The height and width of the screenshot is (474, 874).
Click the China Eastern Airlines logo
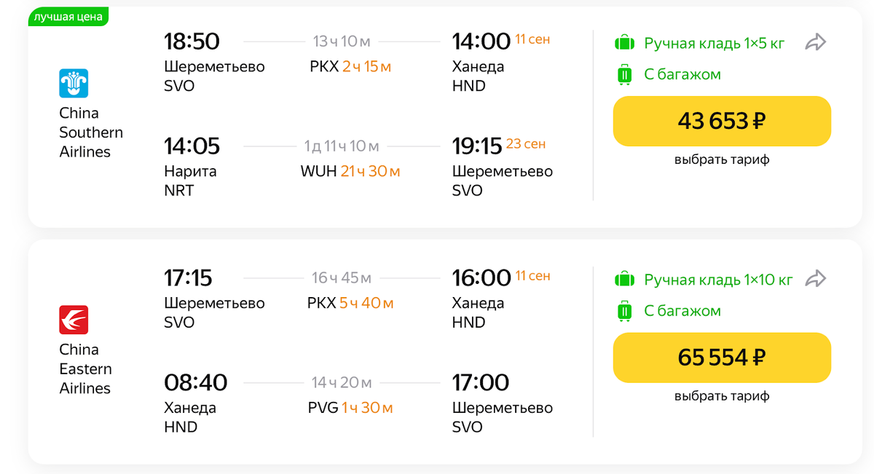(x=73, y=320)
